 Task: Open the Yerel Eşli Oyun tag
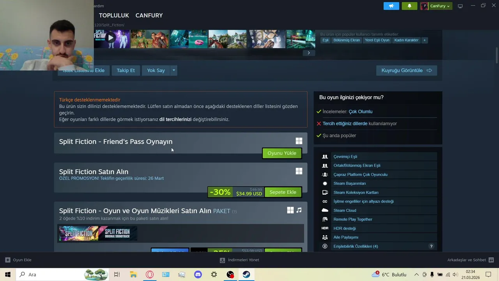377,40
